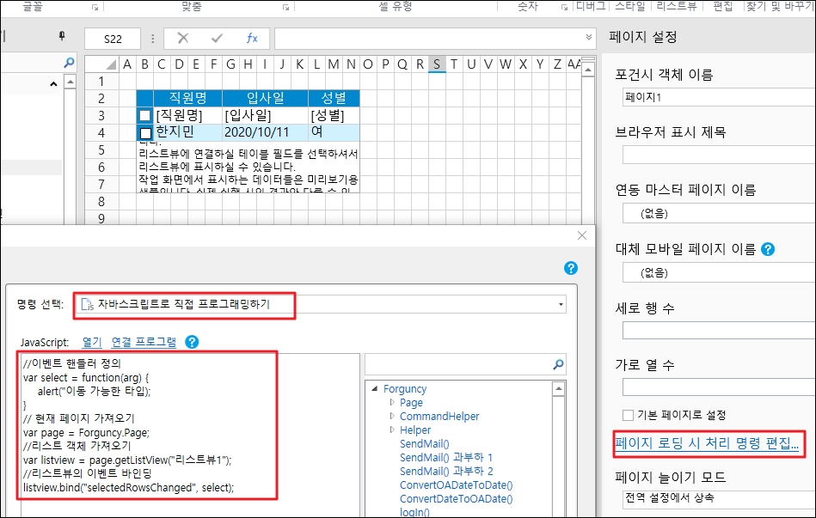Tick the checkbox beside 한지민

click(145, 133)
